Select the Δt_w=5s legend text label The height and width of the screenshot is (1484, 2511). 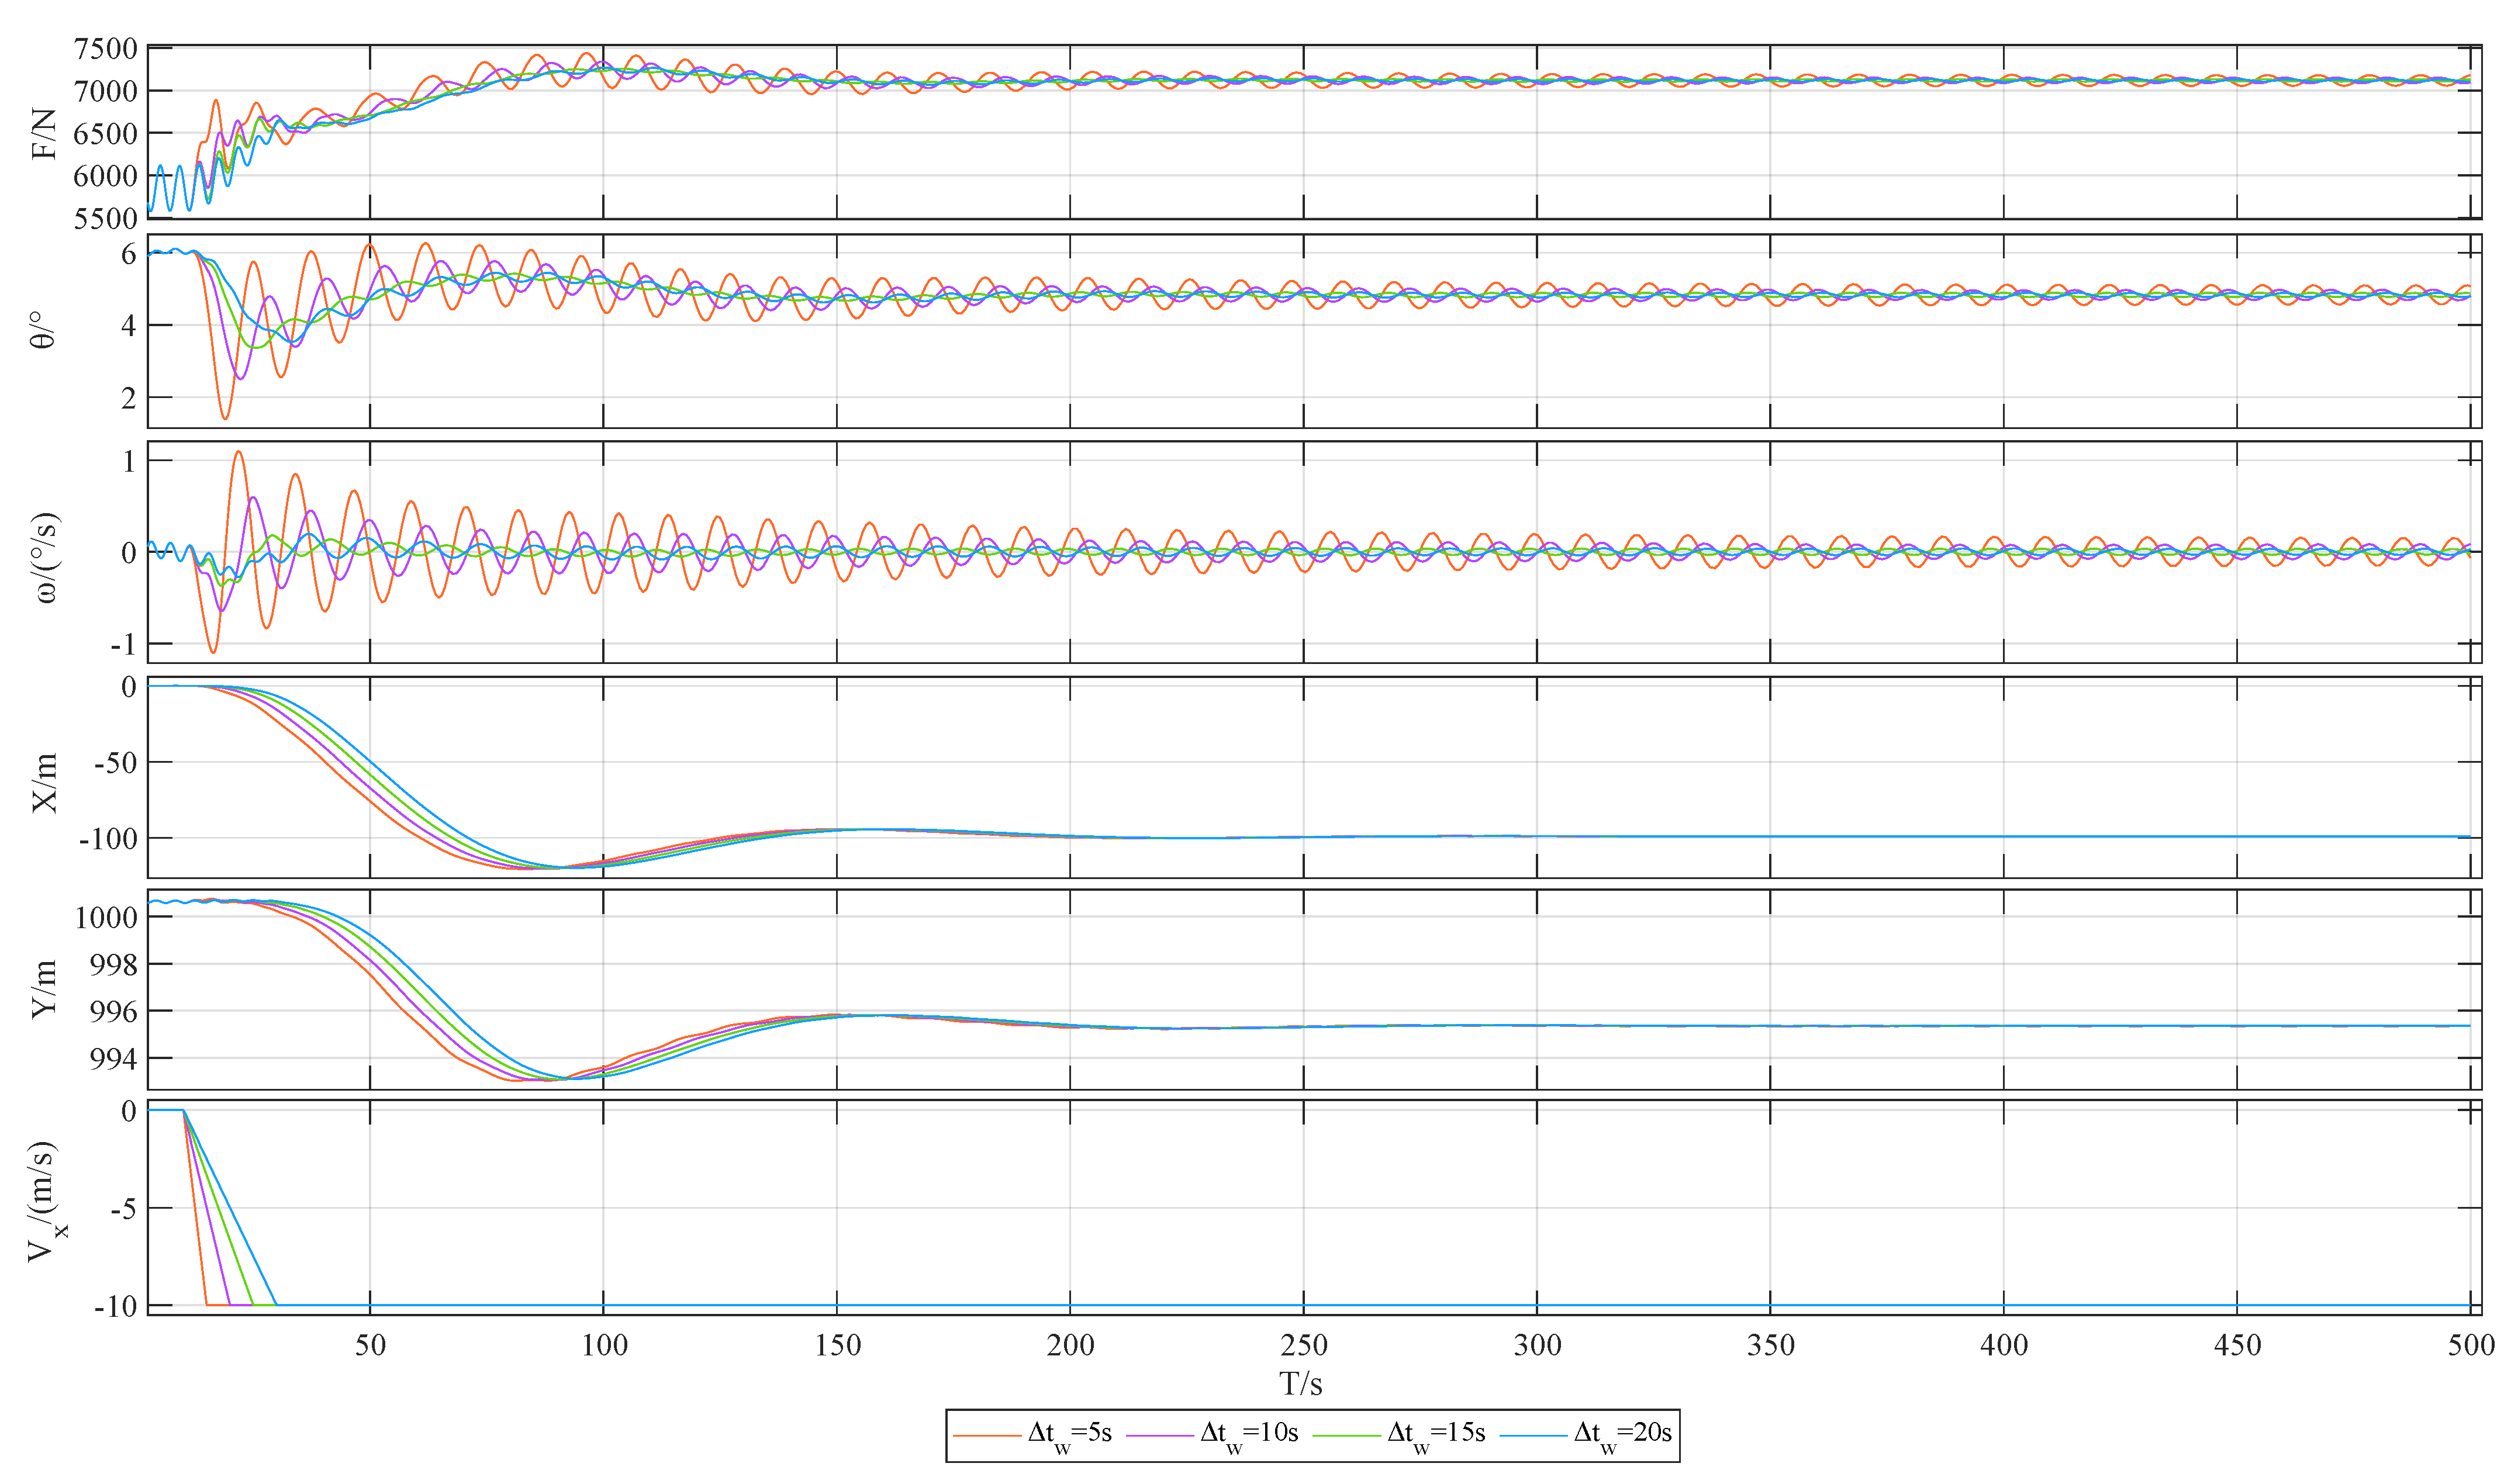[1070, 1434]
